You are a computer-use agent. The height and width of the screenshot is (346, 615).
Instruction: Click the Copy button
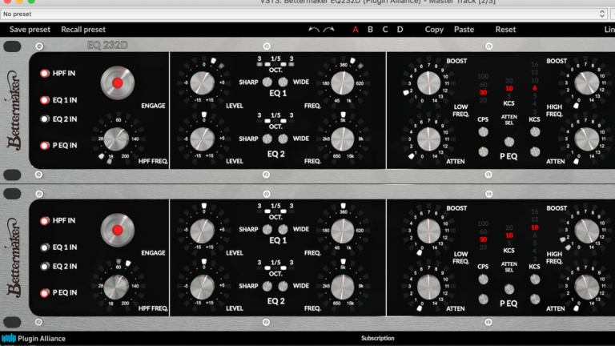[x=434, y=30]
